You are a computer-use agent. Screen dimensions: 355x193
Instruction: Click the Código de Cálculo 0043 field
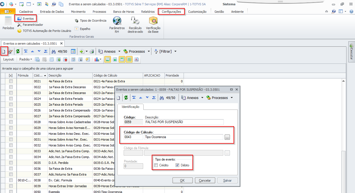pos(133,137)
